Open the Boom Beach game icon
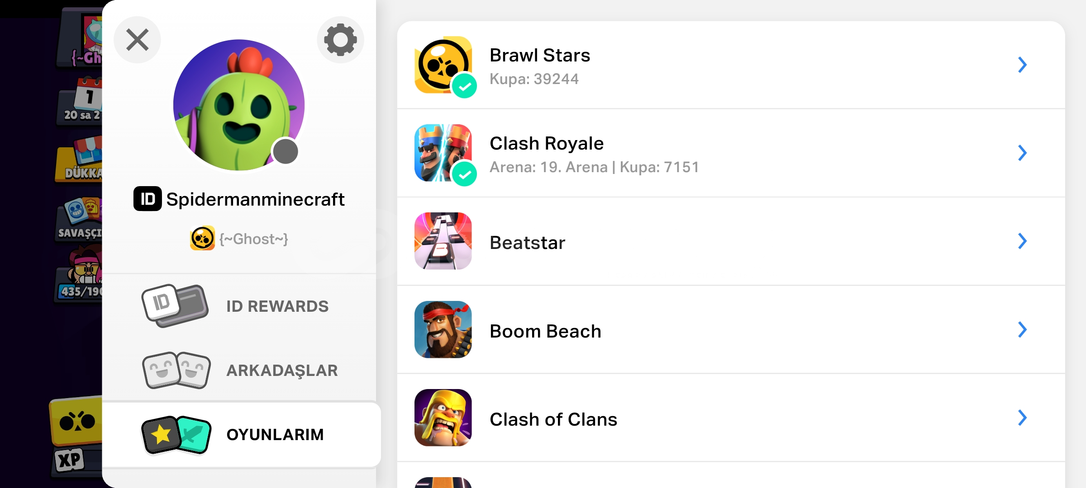The image size is (1086, 488). point(443,329)
